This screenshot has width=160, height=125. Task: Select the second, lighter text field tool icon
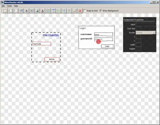coord(16,11)
